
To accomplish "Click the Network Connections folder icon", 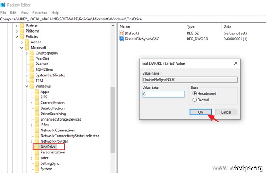I will point(37,131).
